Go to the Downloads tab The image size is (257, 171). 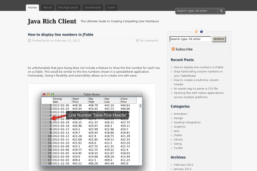click(x=93, y=8)
